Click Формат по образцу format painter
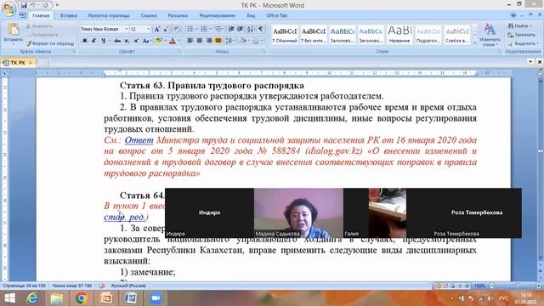The image size is (544, 306). click(x=50, y=43)
